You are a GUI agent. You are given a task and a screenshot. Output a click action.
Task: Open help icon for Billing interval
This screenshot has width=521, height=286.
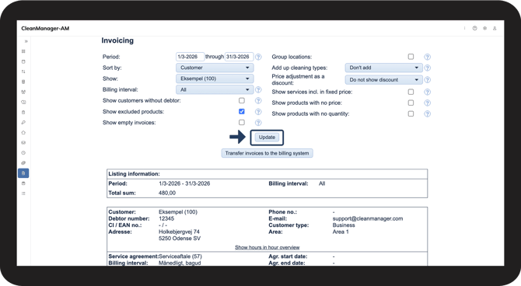258,89
